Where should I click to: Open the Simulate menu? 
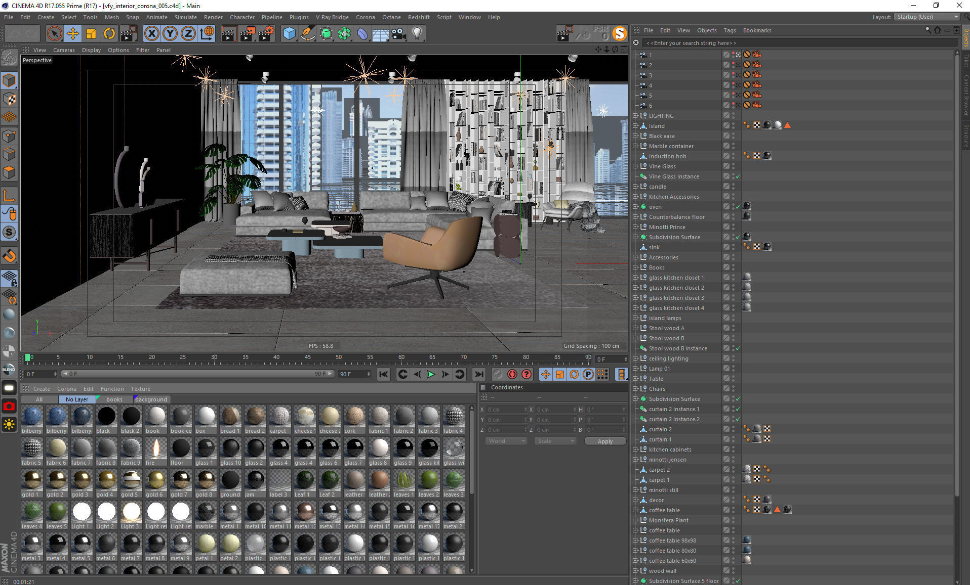click(x=186, y=17)
